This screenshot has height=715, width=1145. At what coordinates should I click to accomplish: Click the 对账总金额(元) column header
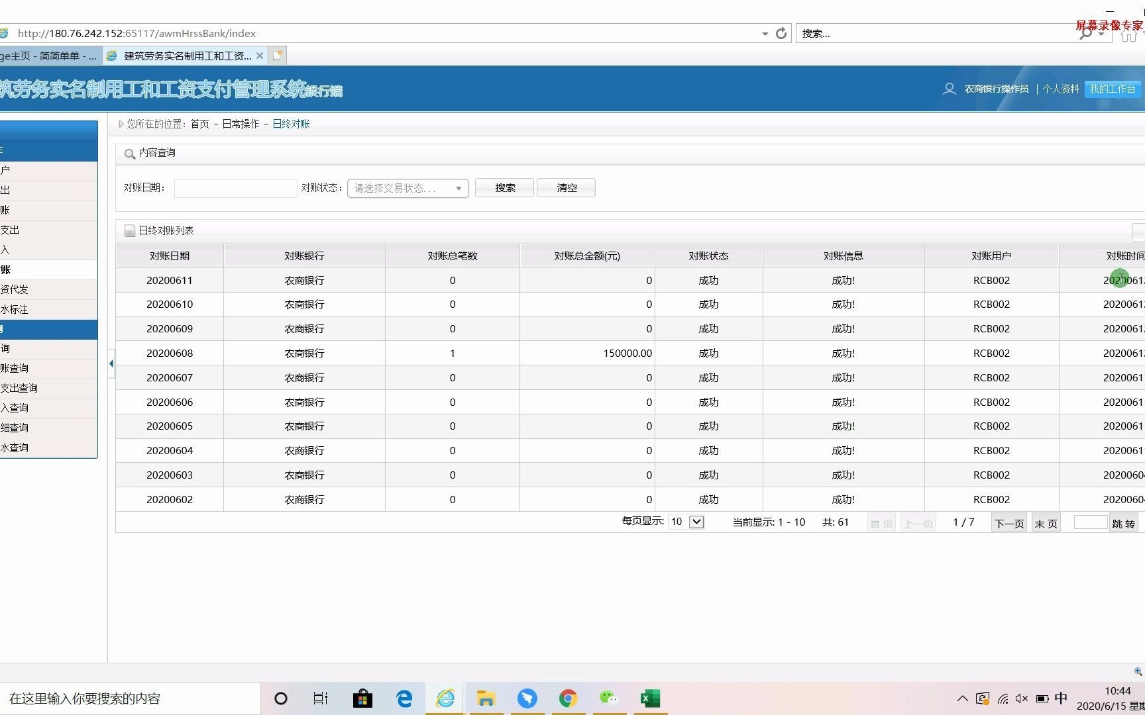pos(587,256)
